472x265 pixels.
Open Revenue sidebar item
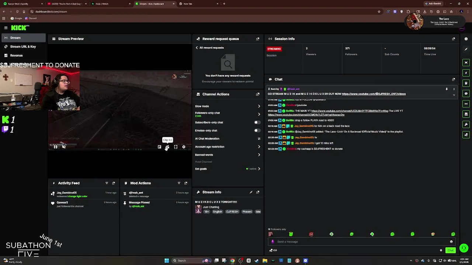pyautogui.click(x=23, y=55)
